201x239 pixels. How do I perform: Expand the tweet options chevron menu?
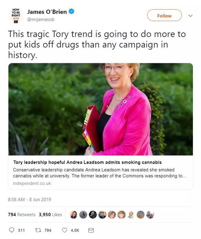pyautogui.click(x=190, y=15)
